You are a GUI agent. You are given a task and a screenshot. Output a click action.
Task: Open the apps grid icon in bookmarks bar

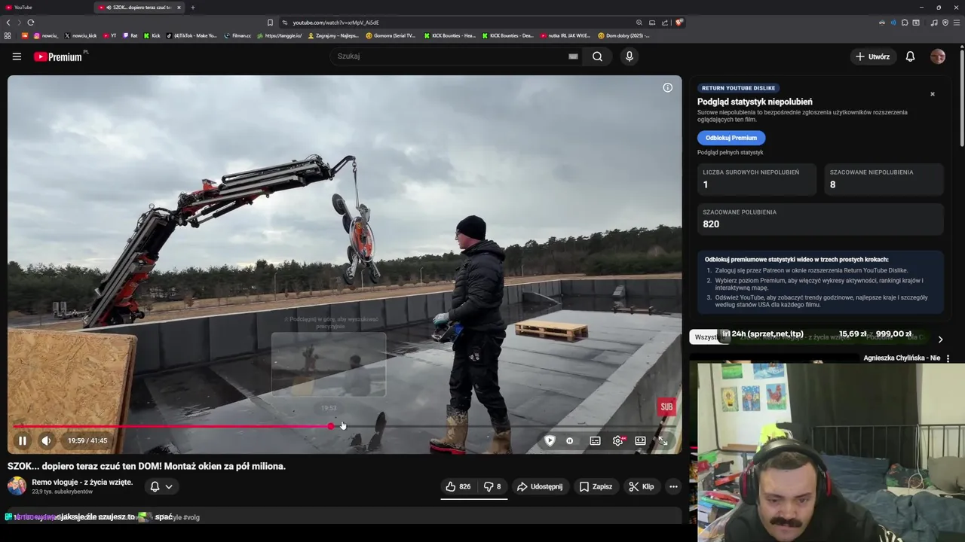click(x=8, y=35)
